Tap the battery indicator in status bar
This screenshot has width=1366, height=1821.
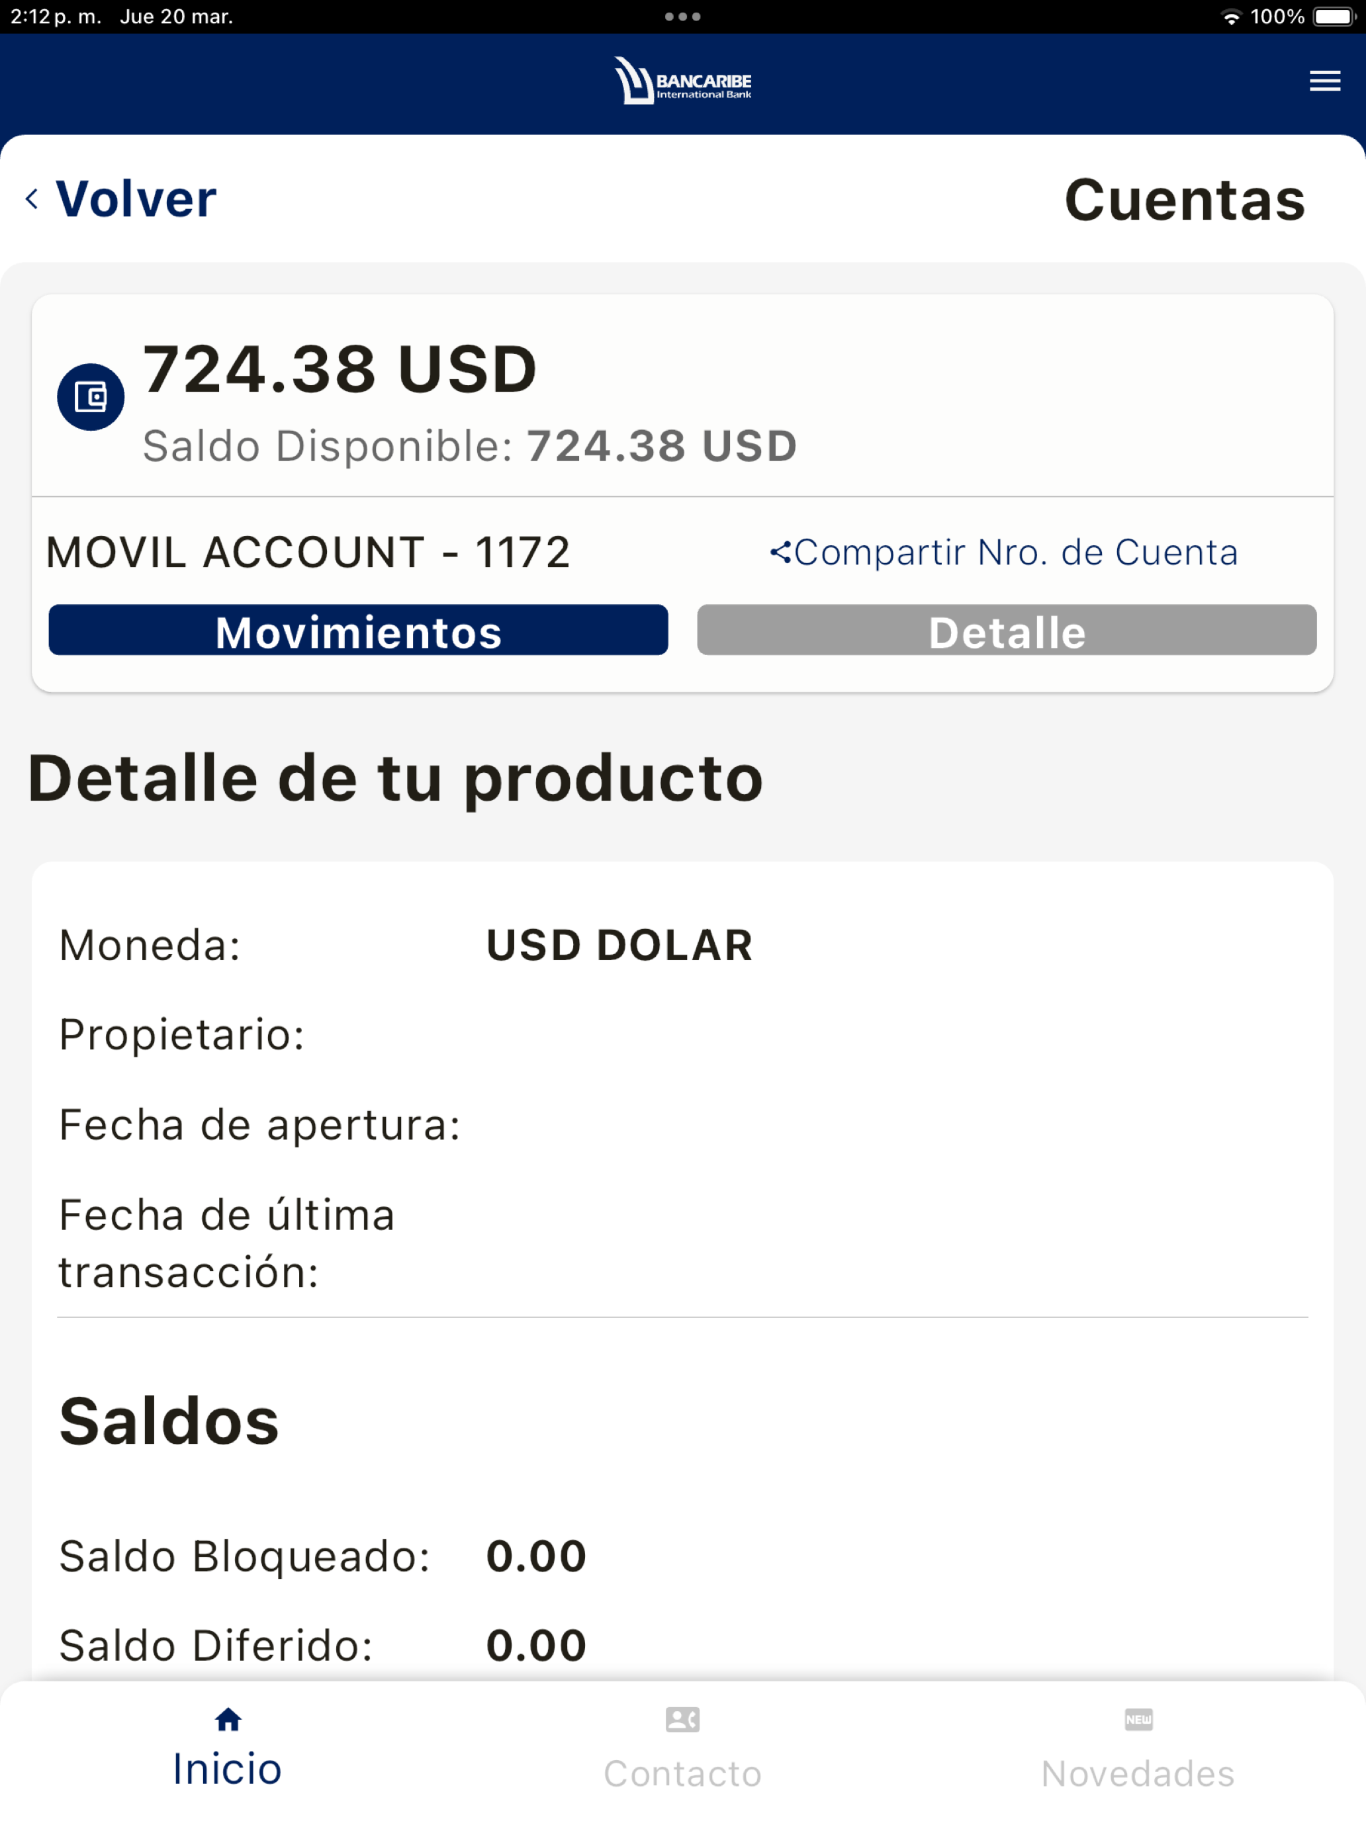(x=1334, y=17)
